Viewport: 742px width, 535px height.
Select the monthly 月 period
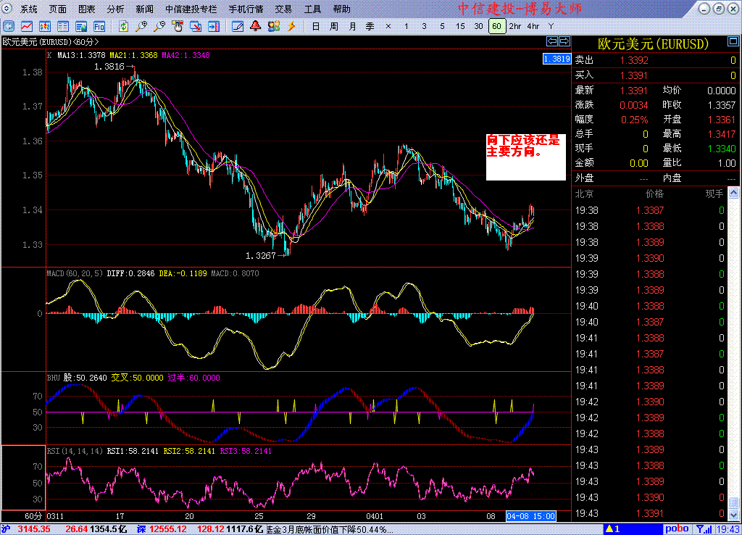click(352, 27)
